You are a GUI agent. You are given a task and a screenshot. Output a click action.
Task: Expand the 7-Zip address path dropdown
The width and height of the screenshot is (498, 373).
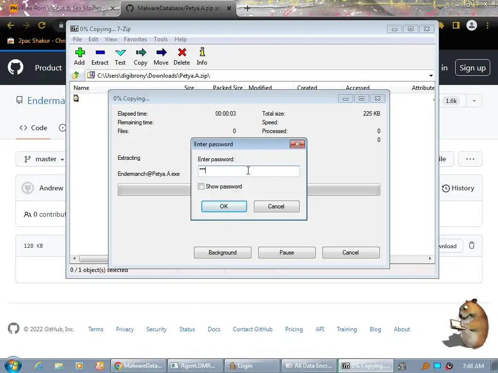pyautogui.click(x=431, y=75)
